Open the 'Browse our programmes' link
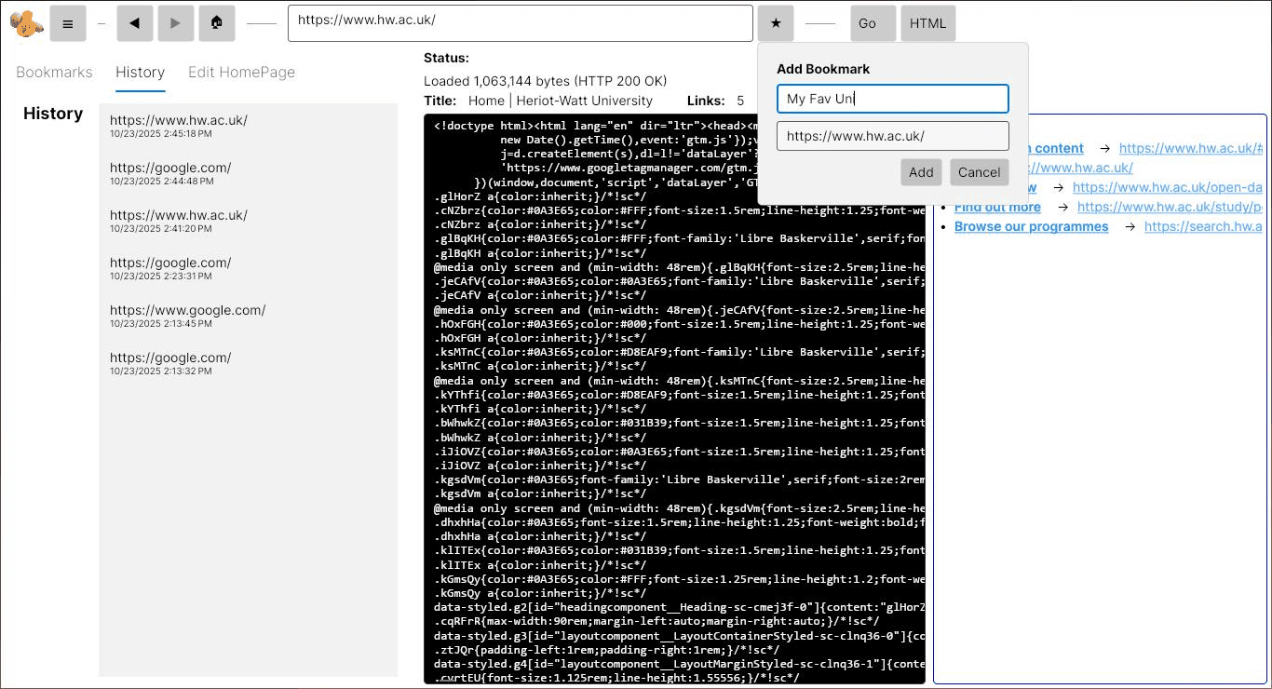This screenshot has width=1272, height=689. coord(1031,226)
